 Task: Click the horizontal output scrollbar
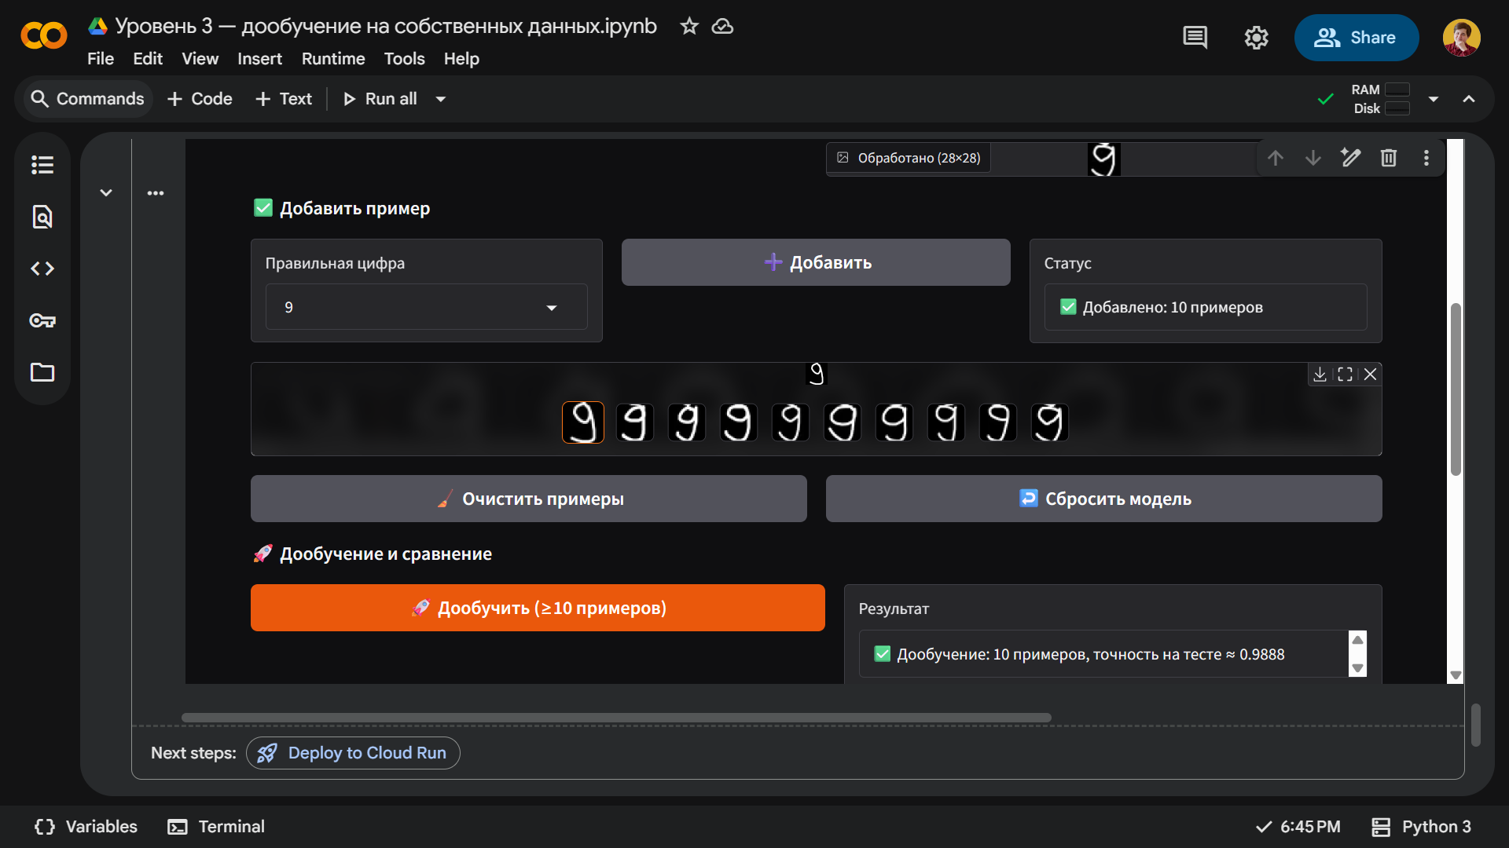(616, 718)
